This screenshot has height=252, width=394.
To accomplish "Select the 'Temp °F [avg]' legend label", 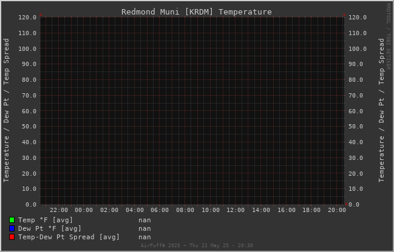I will pos(46,220).
